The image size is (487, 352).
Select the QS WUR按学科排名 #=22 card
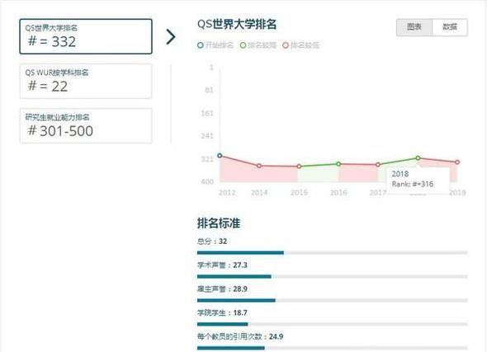point(86,82)
